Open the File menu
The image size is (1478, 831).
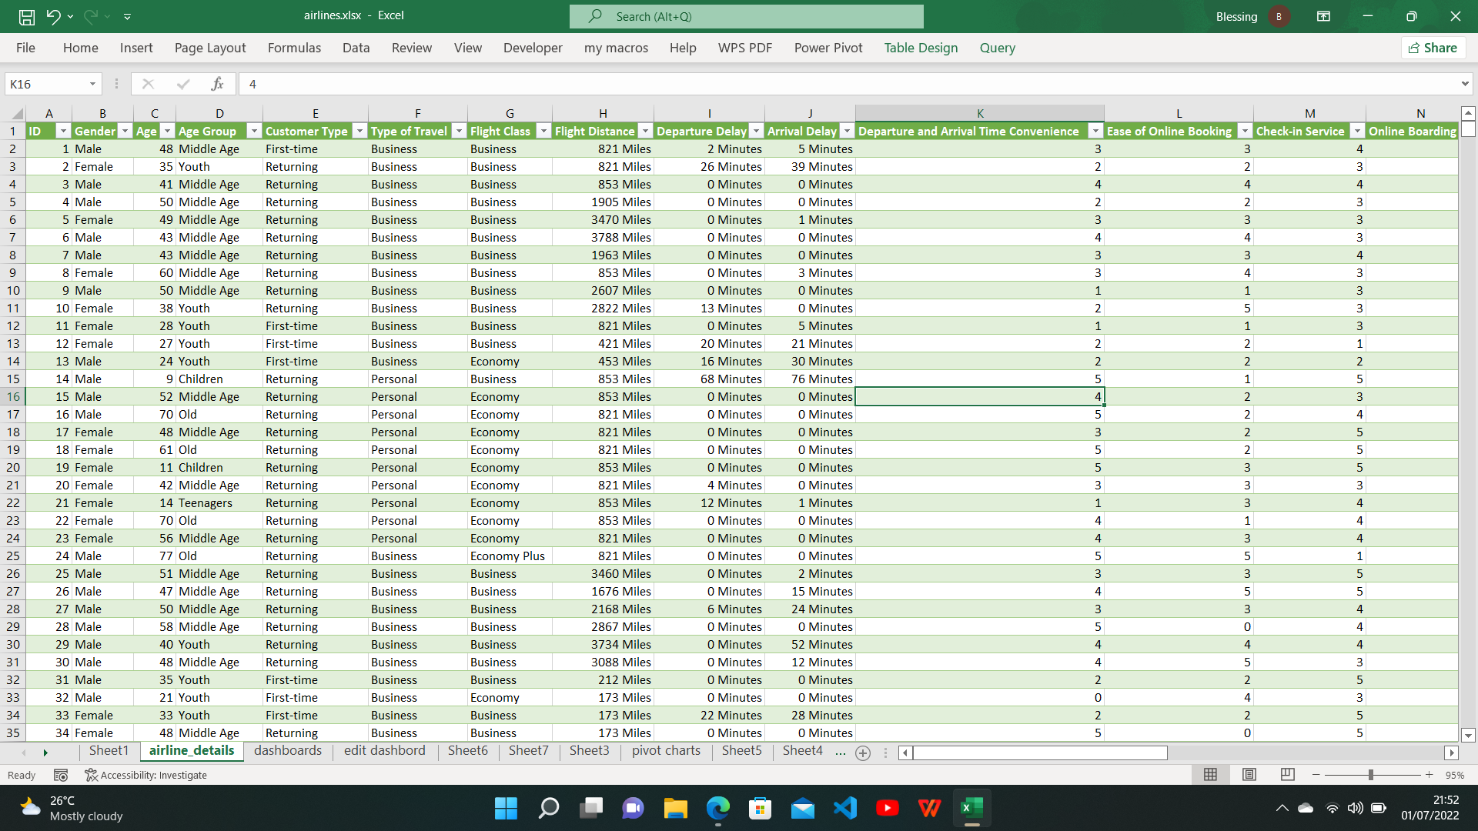tap(25, 48)
